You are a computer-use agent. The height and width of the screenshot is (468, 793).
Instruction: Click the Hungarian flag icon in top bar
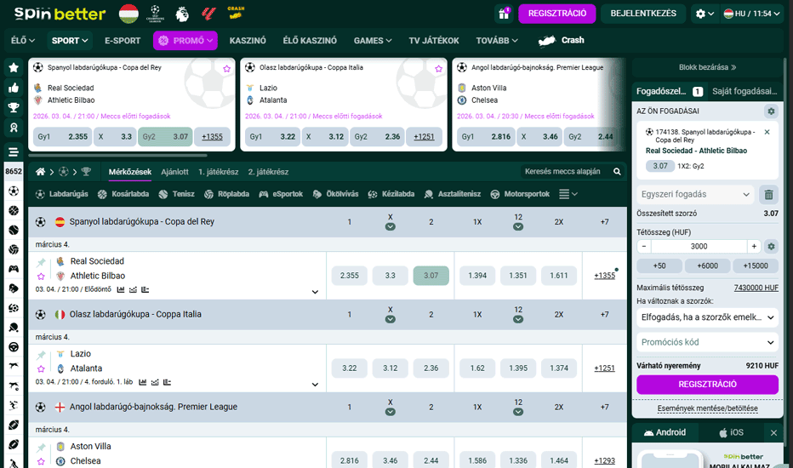pos(128,14)
